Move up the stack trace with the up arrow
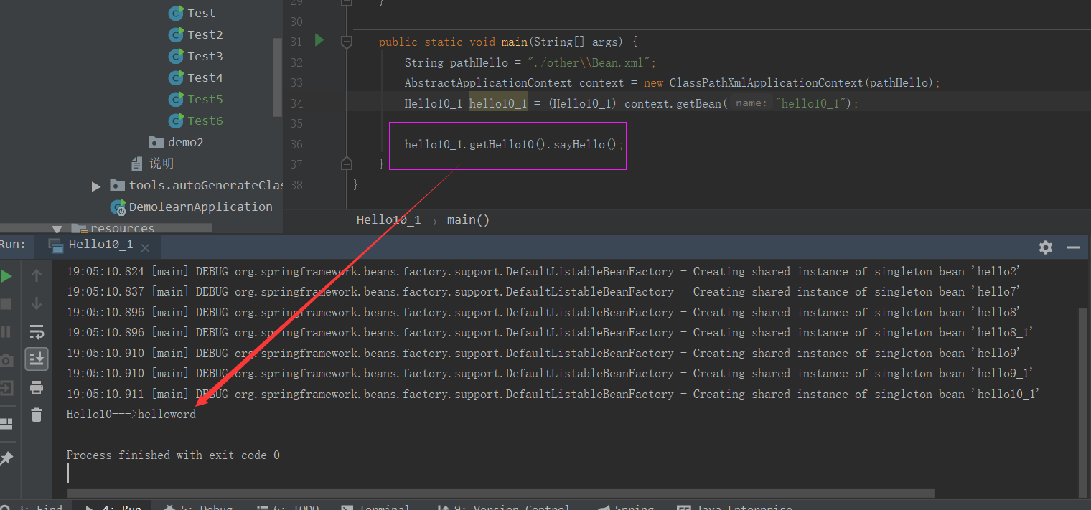Image resolution: width=1091 pixels, height=510 pixels. pyautogui.click(x=37, y=275)
